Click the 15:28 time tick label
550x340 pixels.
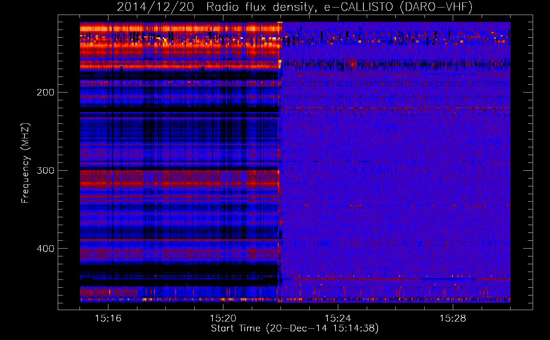coord(453,318)
